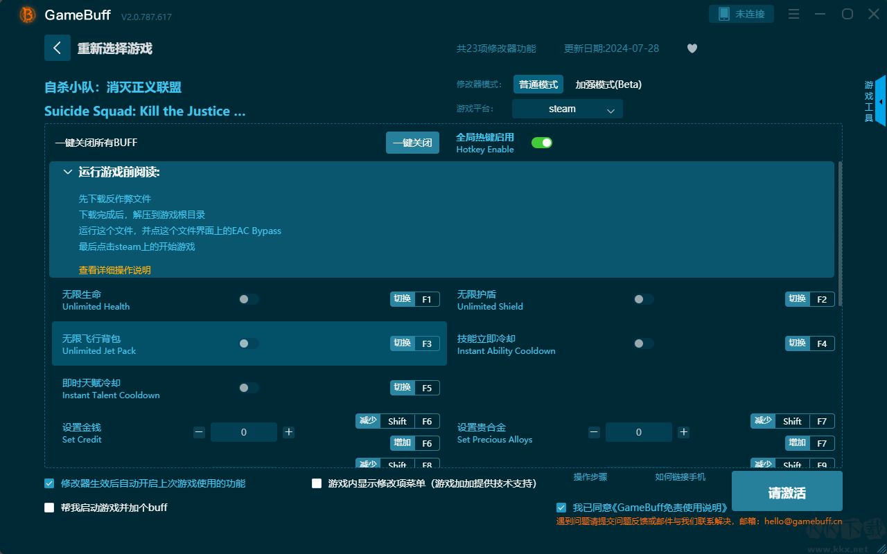The width and height of the screenshot is (887, 554).
Task: Click the game title 自杀小队：消灭正义联盟
Action: (x=113, y=87)
